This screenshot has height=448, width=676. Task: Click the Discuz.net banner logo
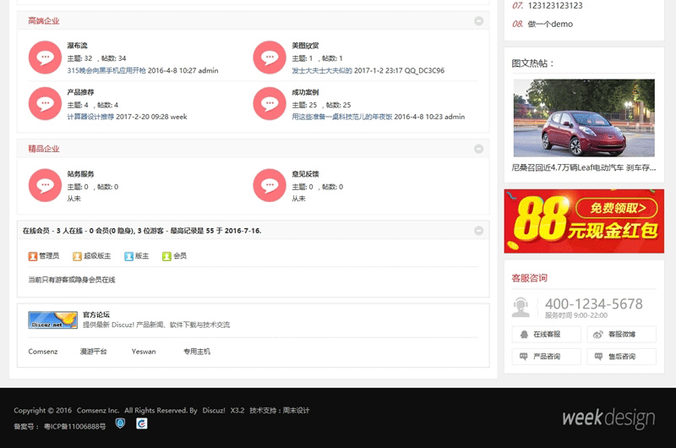tap(52, 320)
